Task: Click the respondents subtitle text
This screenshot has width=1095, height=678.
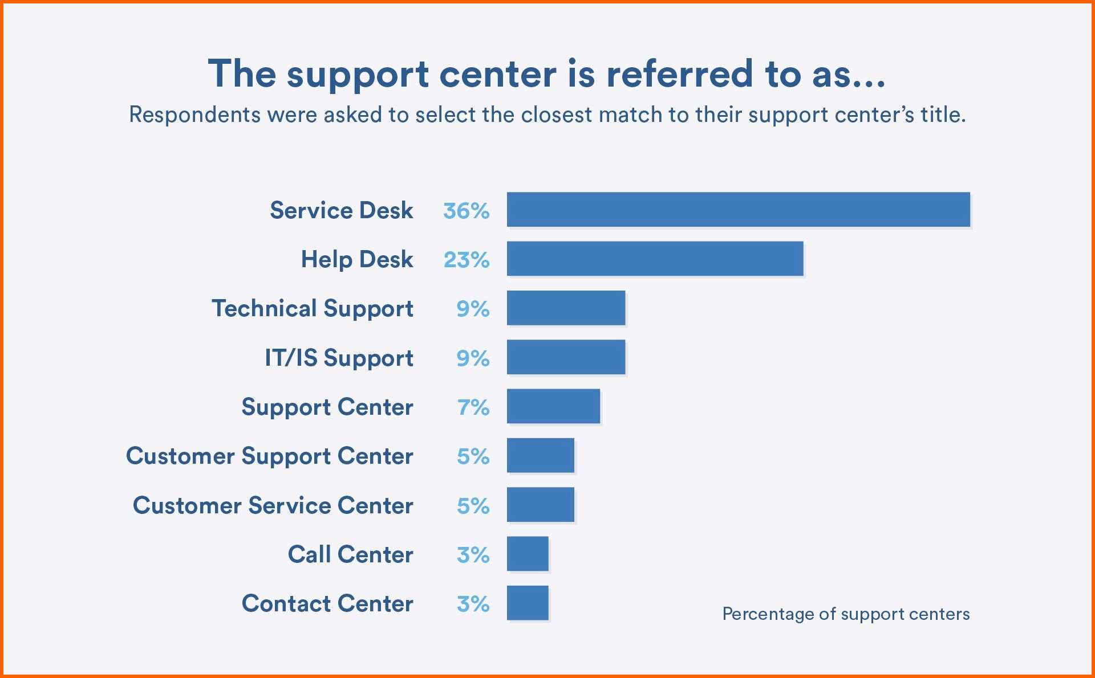Action: coord(547,115)
